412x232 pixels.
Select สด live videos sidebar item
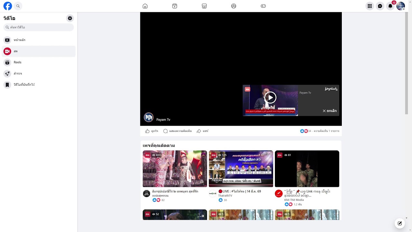[x=39, y=51]
